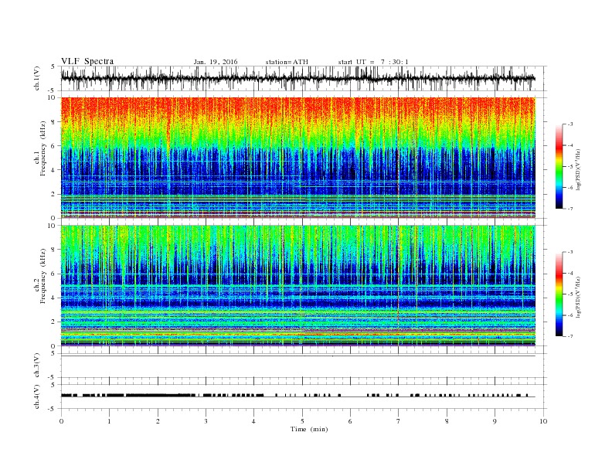Select the date label "Jan. 19, 2016"
The image size is (612, 473).
click(216, 62)
